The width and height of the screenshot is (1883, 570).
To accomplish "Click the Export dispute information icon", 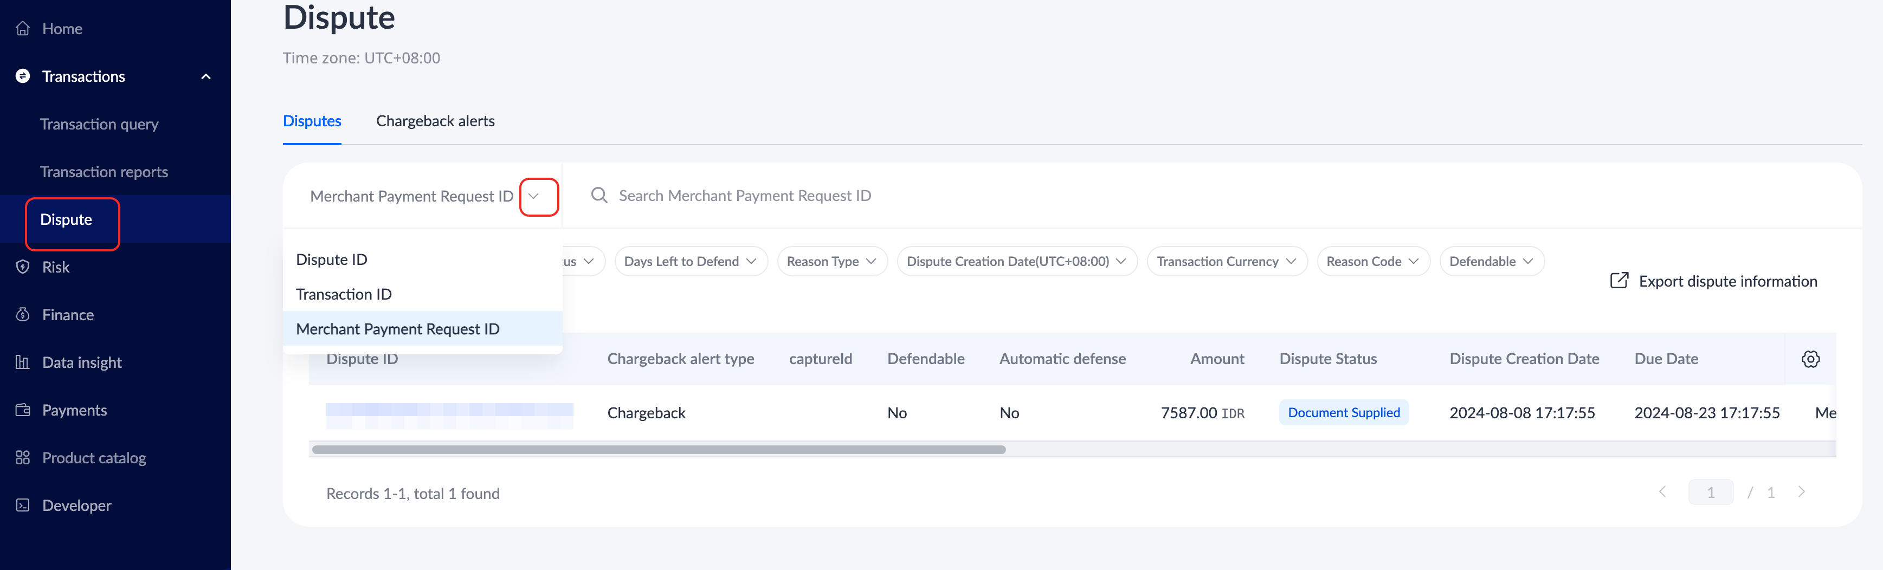I will click(1618, 281).
